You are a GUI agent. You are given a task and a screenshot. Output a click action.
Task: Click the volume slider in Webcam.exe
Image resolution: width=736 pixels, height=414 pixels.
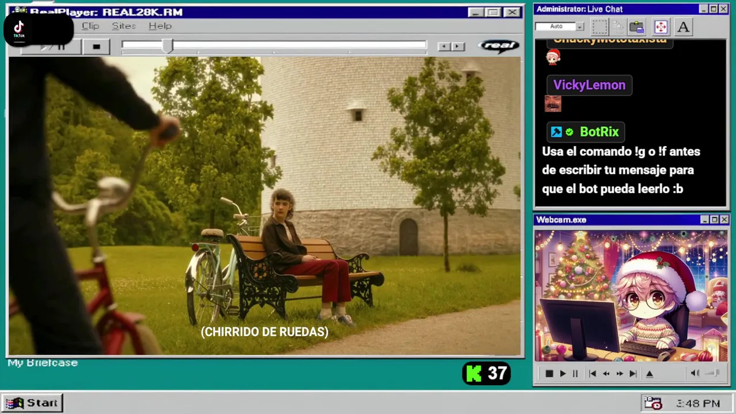click(712, 374)
